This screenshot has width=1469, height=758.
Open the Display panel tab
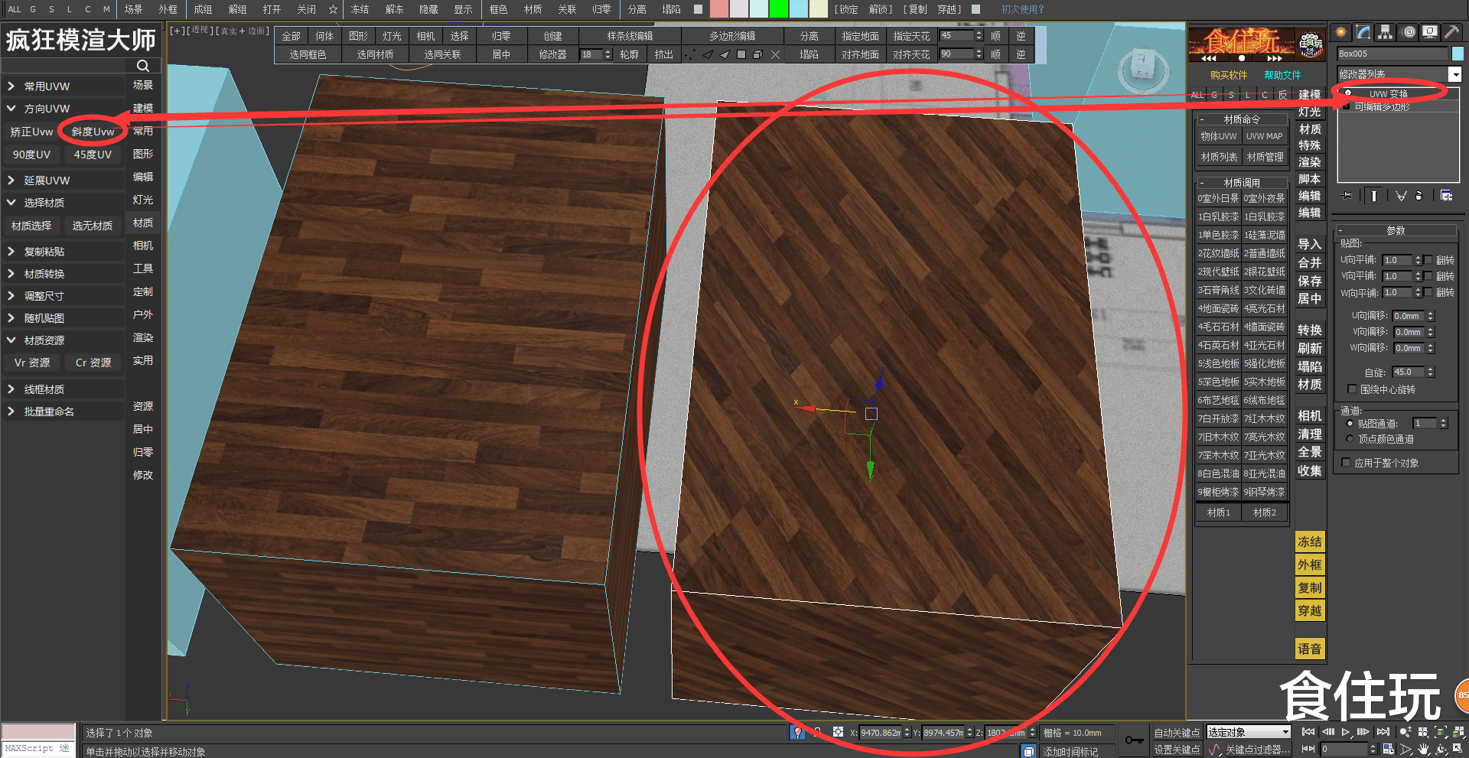pyautogui.click(x=1429, y=32)
